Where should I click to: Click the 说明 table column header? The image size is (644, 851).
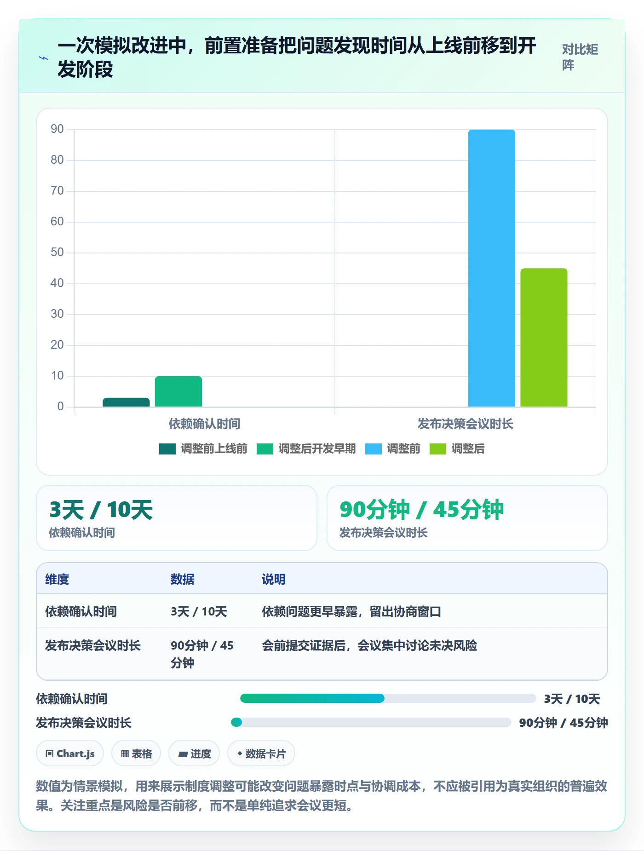(x=274, y=579)
